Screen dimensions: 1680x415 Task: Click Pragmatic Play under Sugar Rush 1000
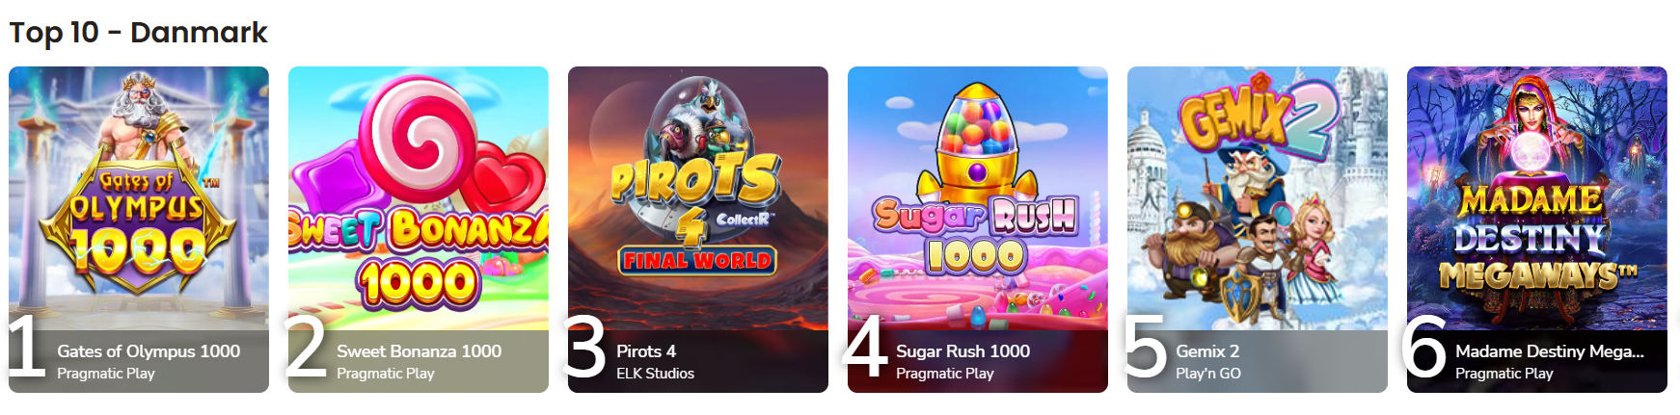pyautogui.click(x=945, y=374)
